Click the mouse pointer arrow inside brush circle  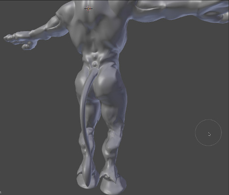[x=209, y=134]
